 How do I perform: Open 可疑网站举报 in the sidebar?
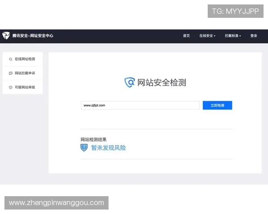coord(23,87)
